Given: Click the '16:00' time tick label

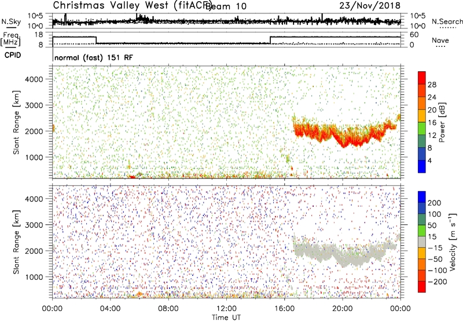Looking at the screenshot, I should pyautogui.click(x=284, y=309).
